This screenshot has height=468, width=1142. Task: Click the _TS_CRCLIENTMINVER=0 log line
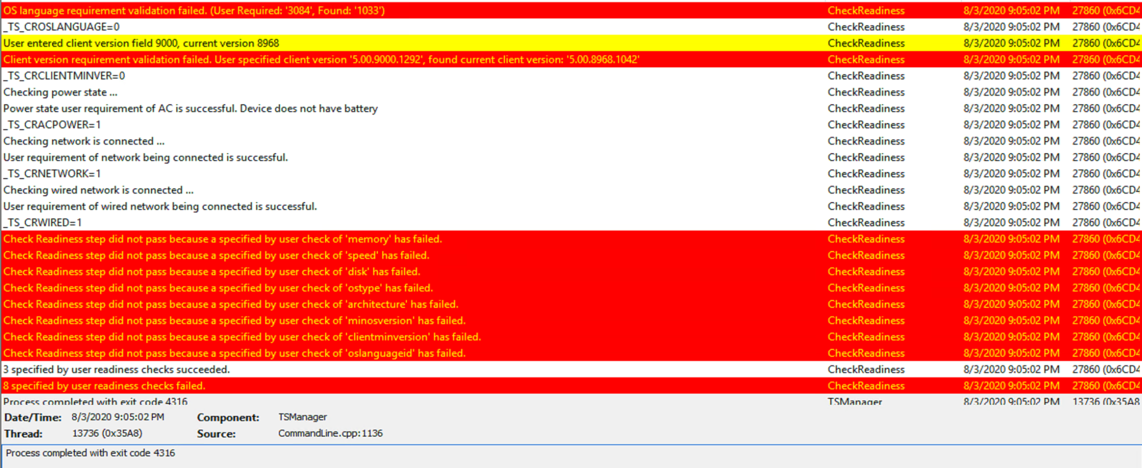(x=64, y=76)
